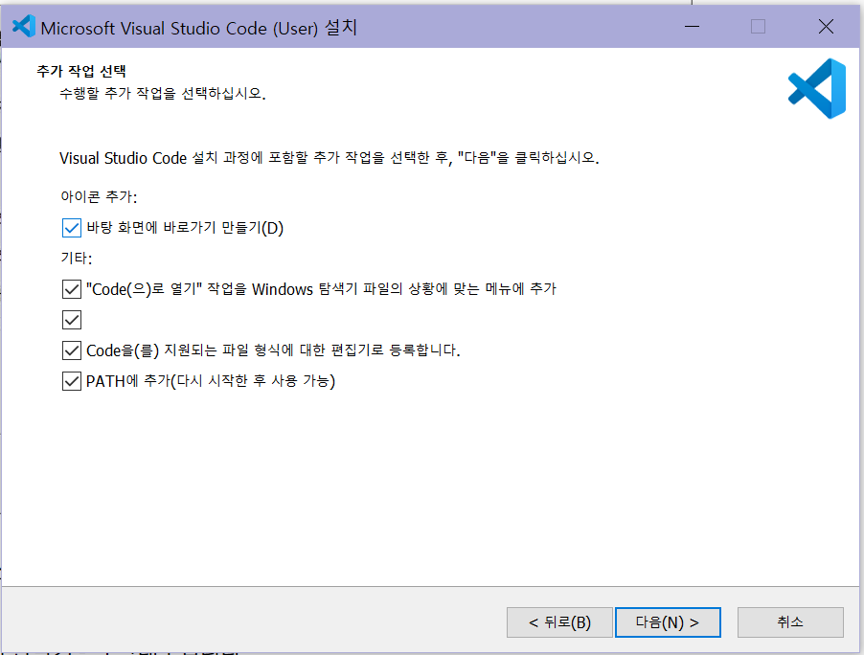Viewport: 864px width, 655px height.
Task: Click the large VS Code logo at top right
Action: coord(817,89)
